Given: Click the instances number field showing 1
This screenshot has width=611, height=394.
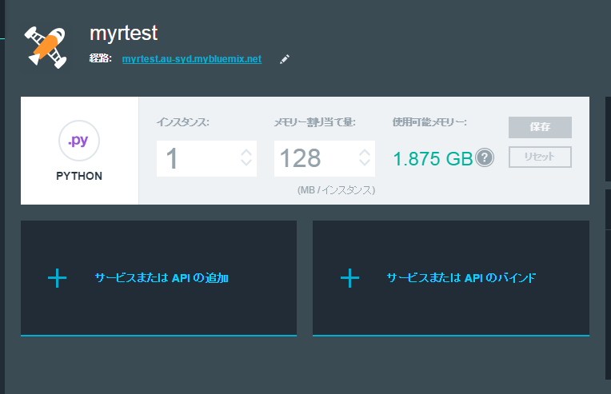Looking at the screenshot, I should click(x=206, y=158).
